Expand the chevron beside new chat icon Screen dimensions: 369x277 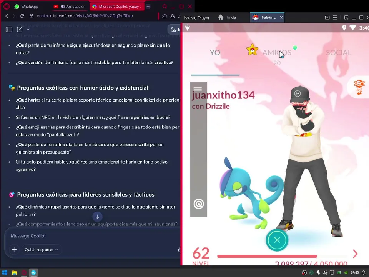(28, 30)
